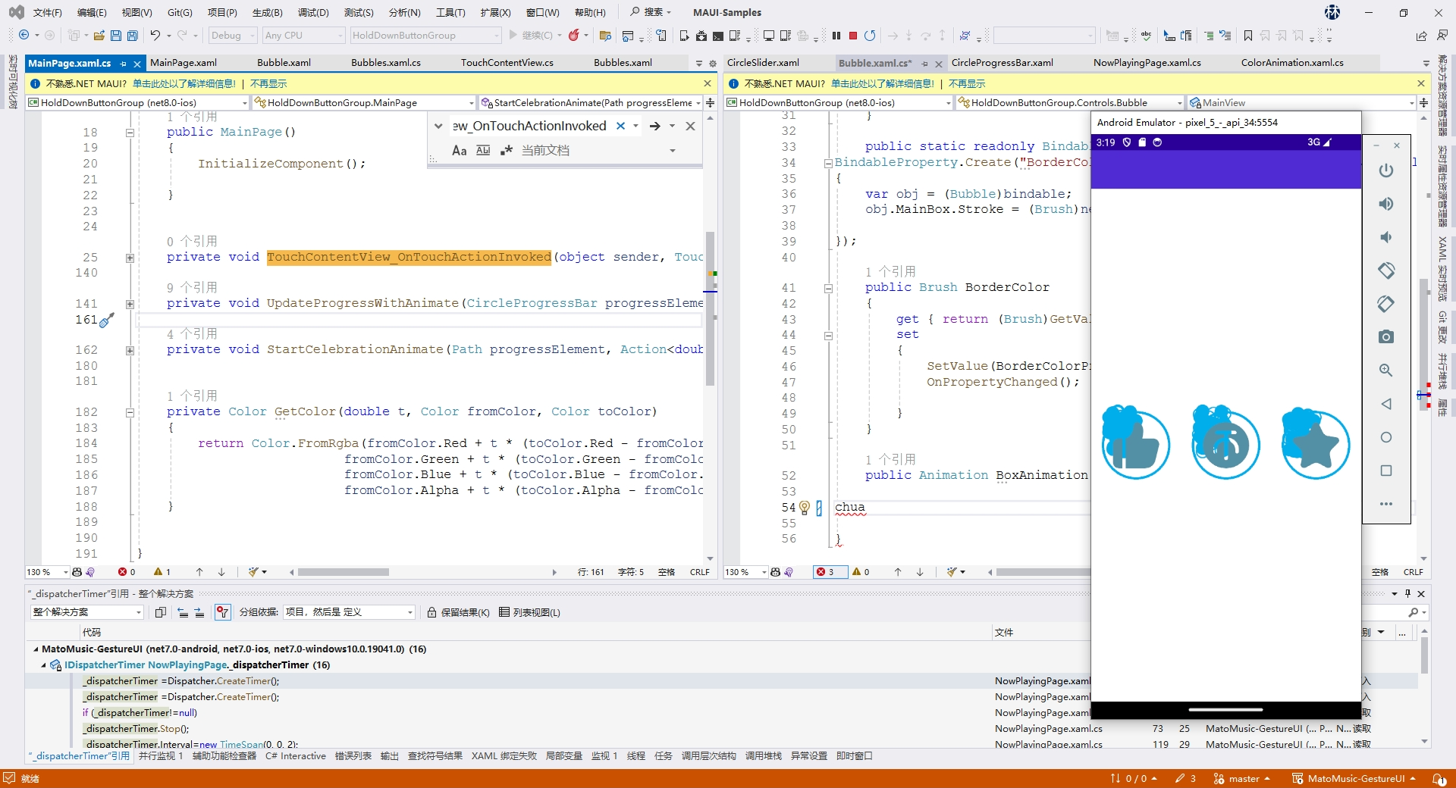The height and width of the screenshot is (788, 1456).
Task: Toggle the 保留结果(K) keep results lock
Action: 458,612
